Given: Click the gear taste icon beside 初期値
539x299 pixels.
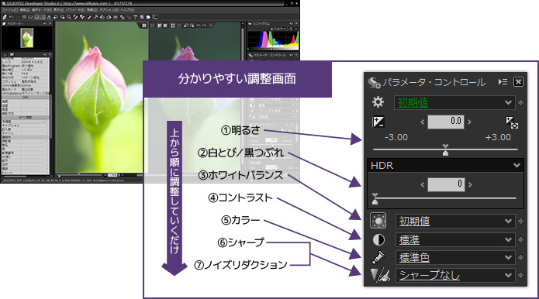Looking at the screenshot, I should click(378, 102).
